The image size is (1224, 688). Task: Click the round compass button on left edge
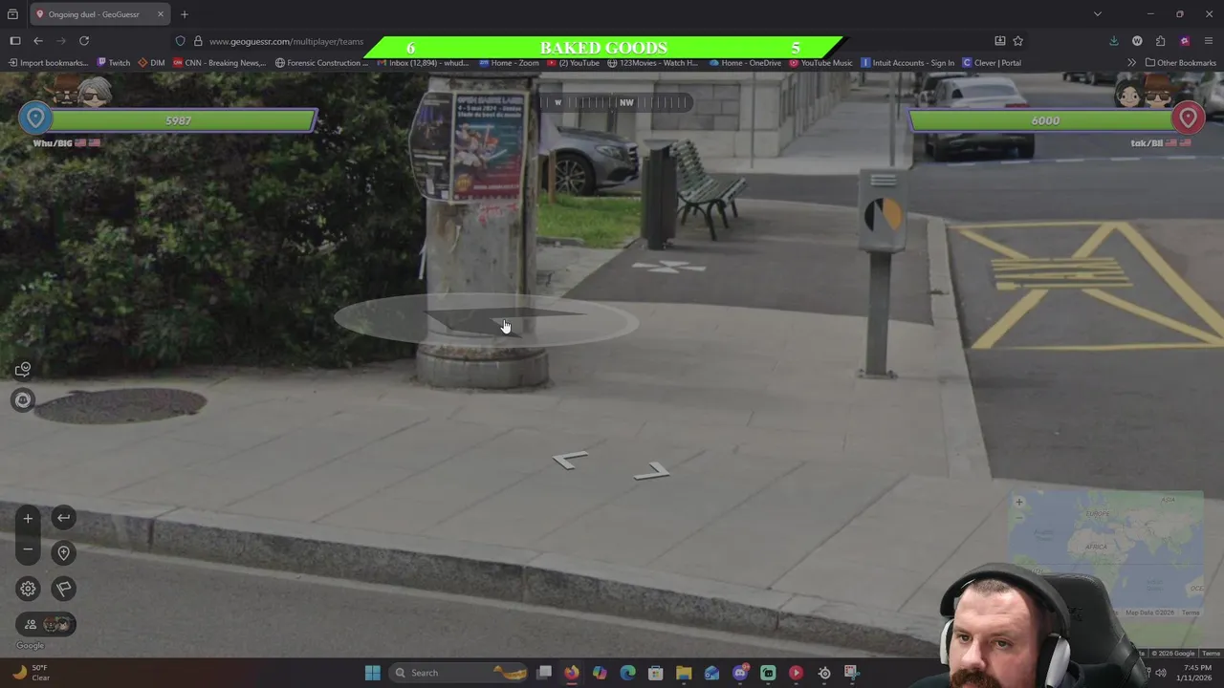click(23, 400)
